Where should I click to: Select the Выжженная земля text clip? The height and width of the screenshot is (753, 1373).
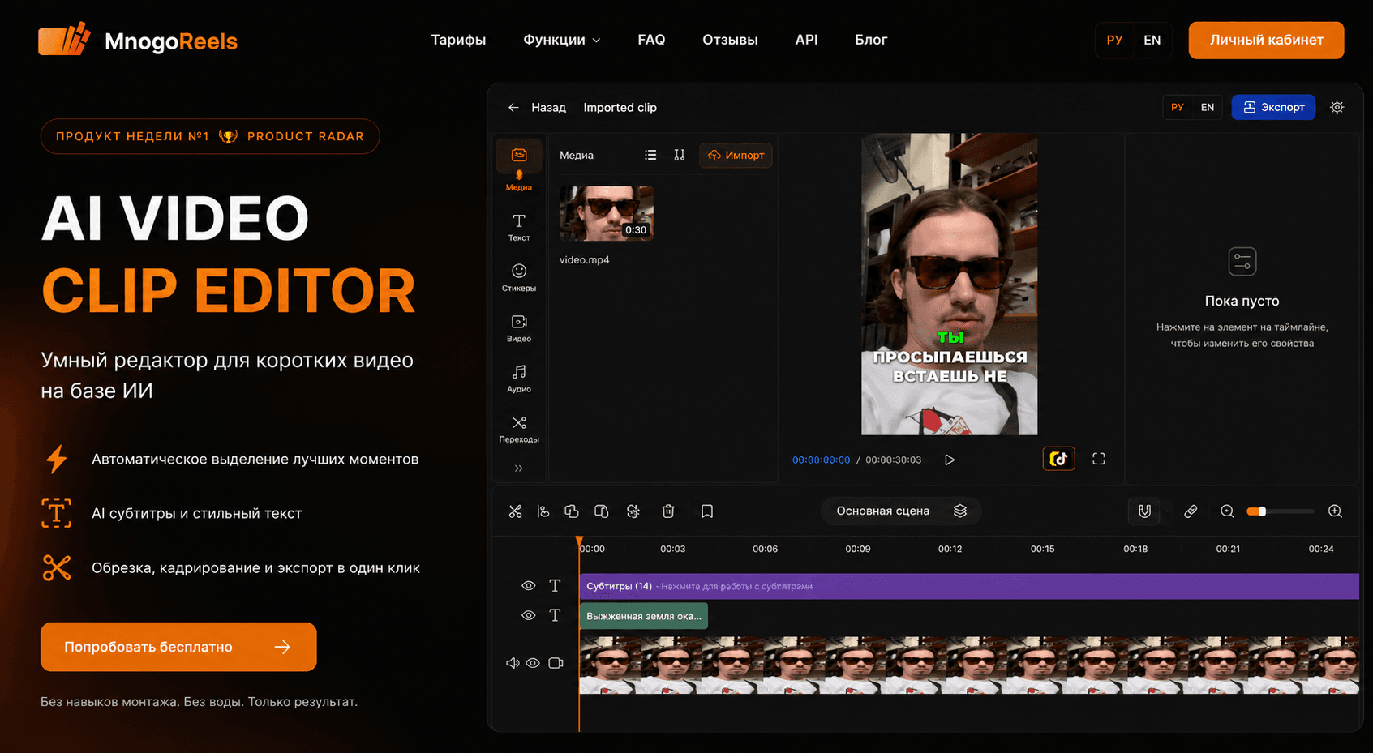(x=644, y=616)
